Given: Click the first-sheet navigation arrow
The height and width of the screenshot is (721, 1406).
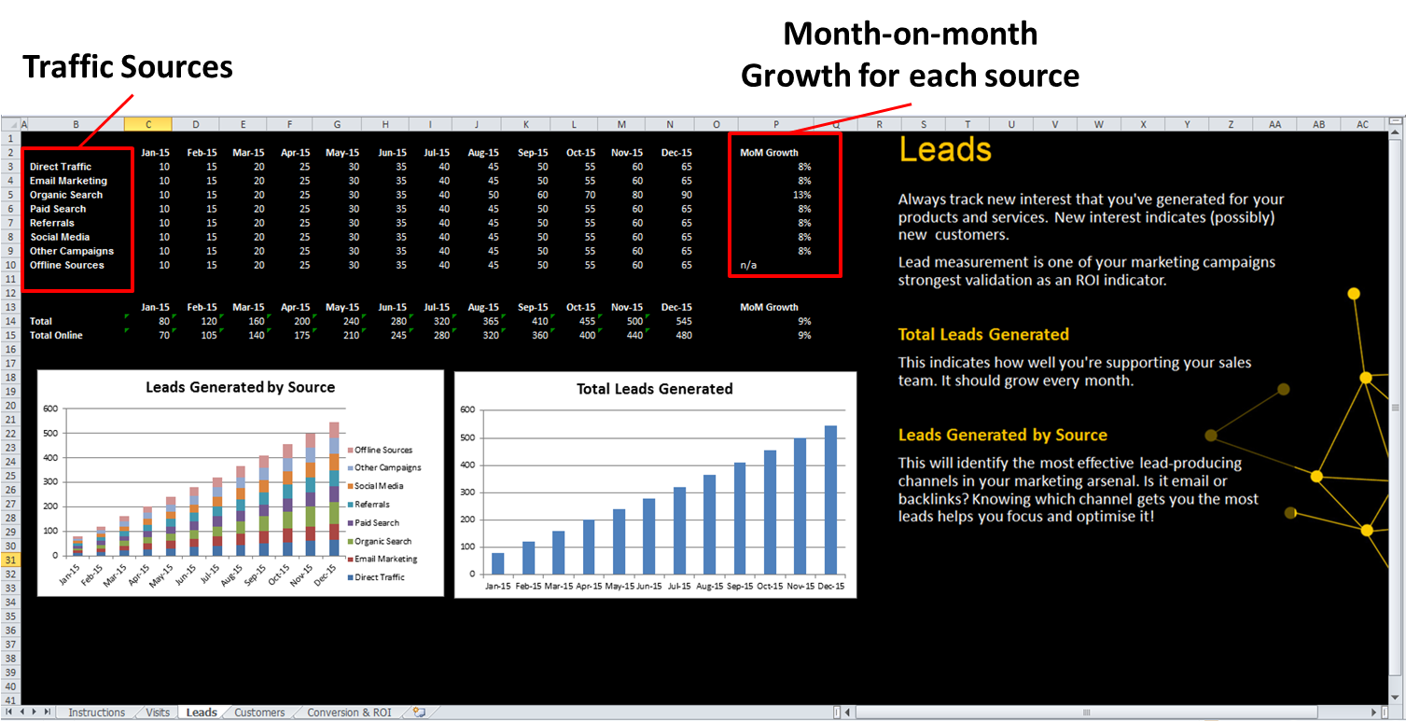Looking at the screenshot, I should point(10,713).
